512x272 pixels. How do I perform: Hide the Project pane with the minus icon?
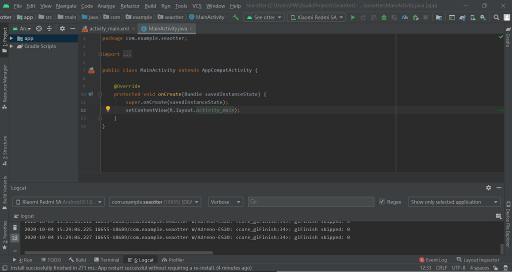pyautogui.click(x=73, y=28)
